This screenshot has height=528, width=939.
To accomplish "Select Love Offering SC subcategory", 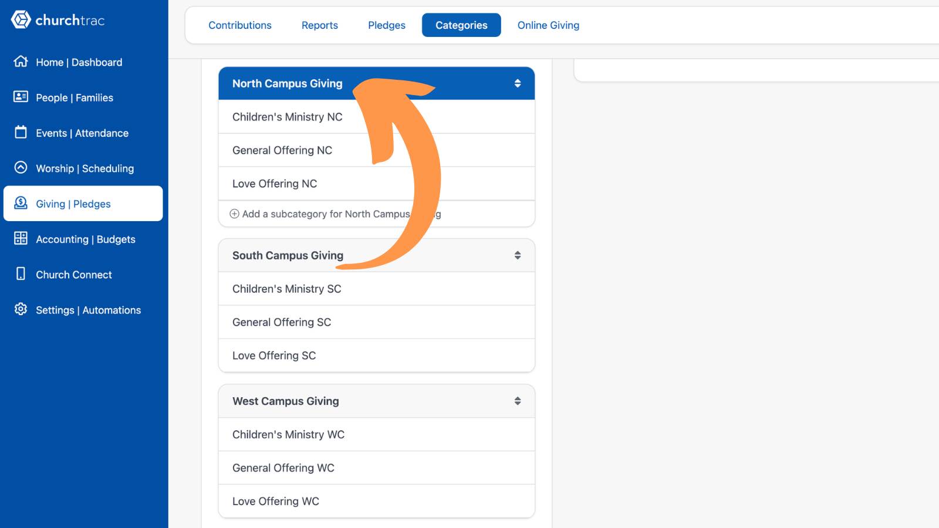I will tap(377, 356).
